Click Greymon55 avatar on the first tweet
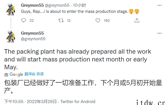The width and height of the screenshot is (165, 105). (11, 9)
